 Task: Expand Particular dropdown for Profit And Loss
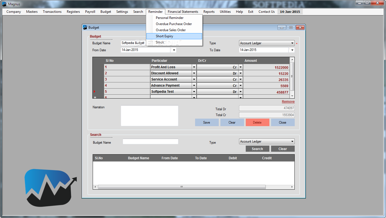coord(194,67)
